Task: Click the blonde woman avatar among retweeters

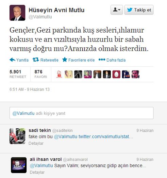Action: click(69, 74)
